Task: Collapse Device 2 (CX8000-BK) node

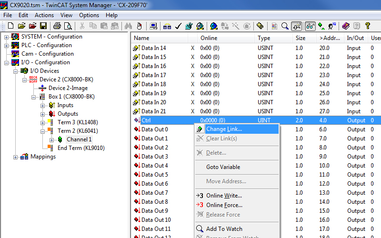Action: (x=24, y=80)
